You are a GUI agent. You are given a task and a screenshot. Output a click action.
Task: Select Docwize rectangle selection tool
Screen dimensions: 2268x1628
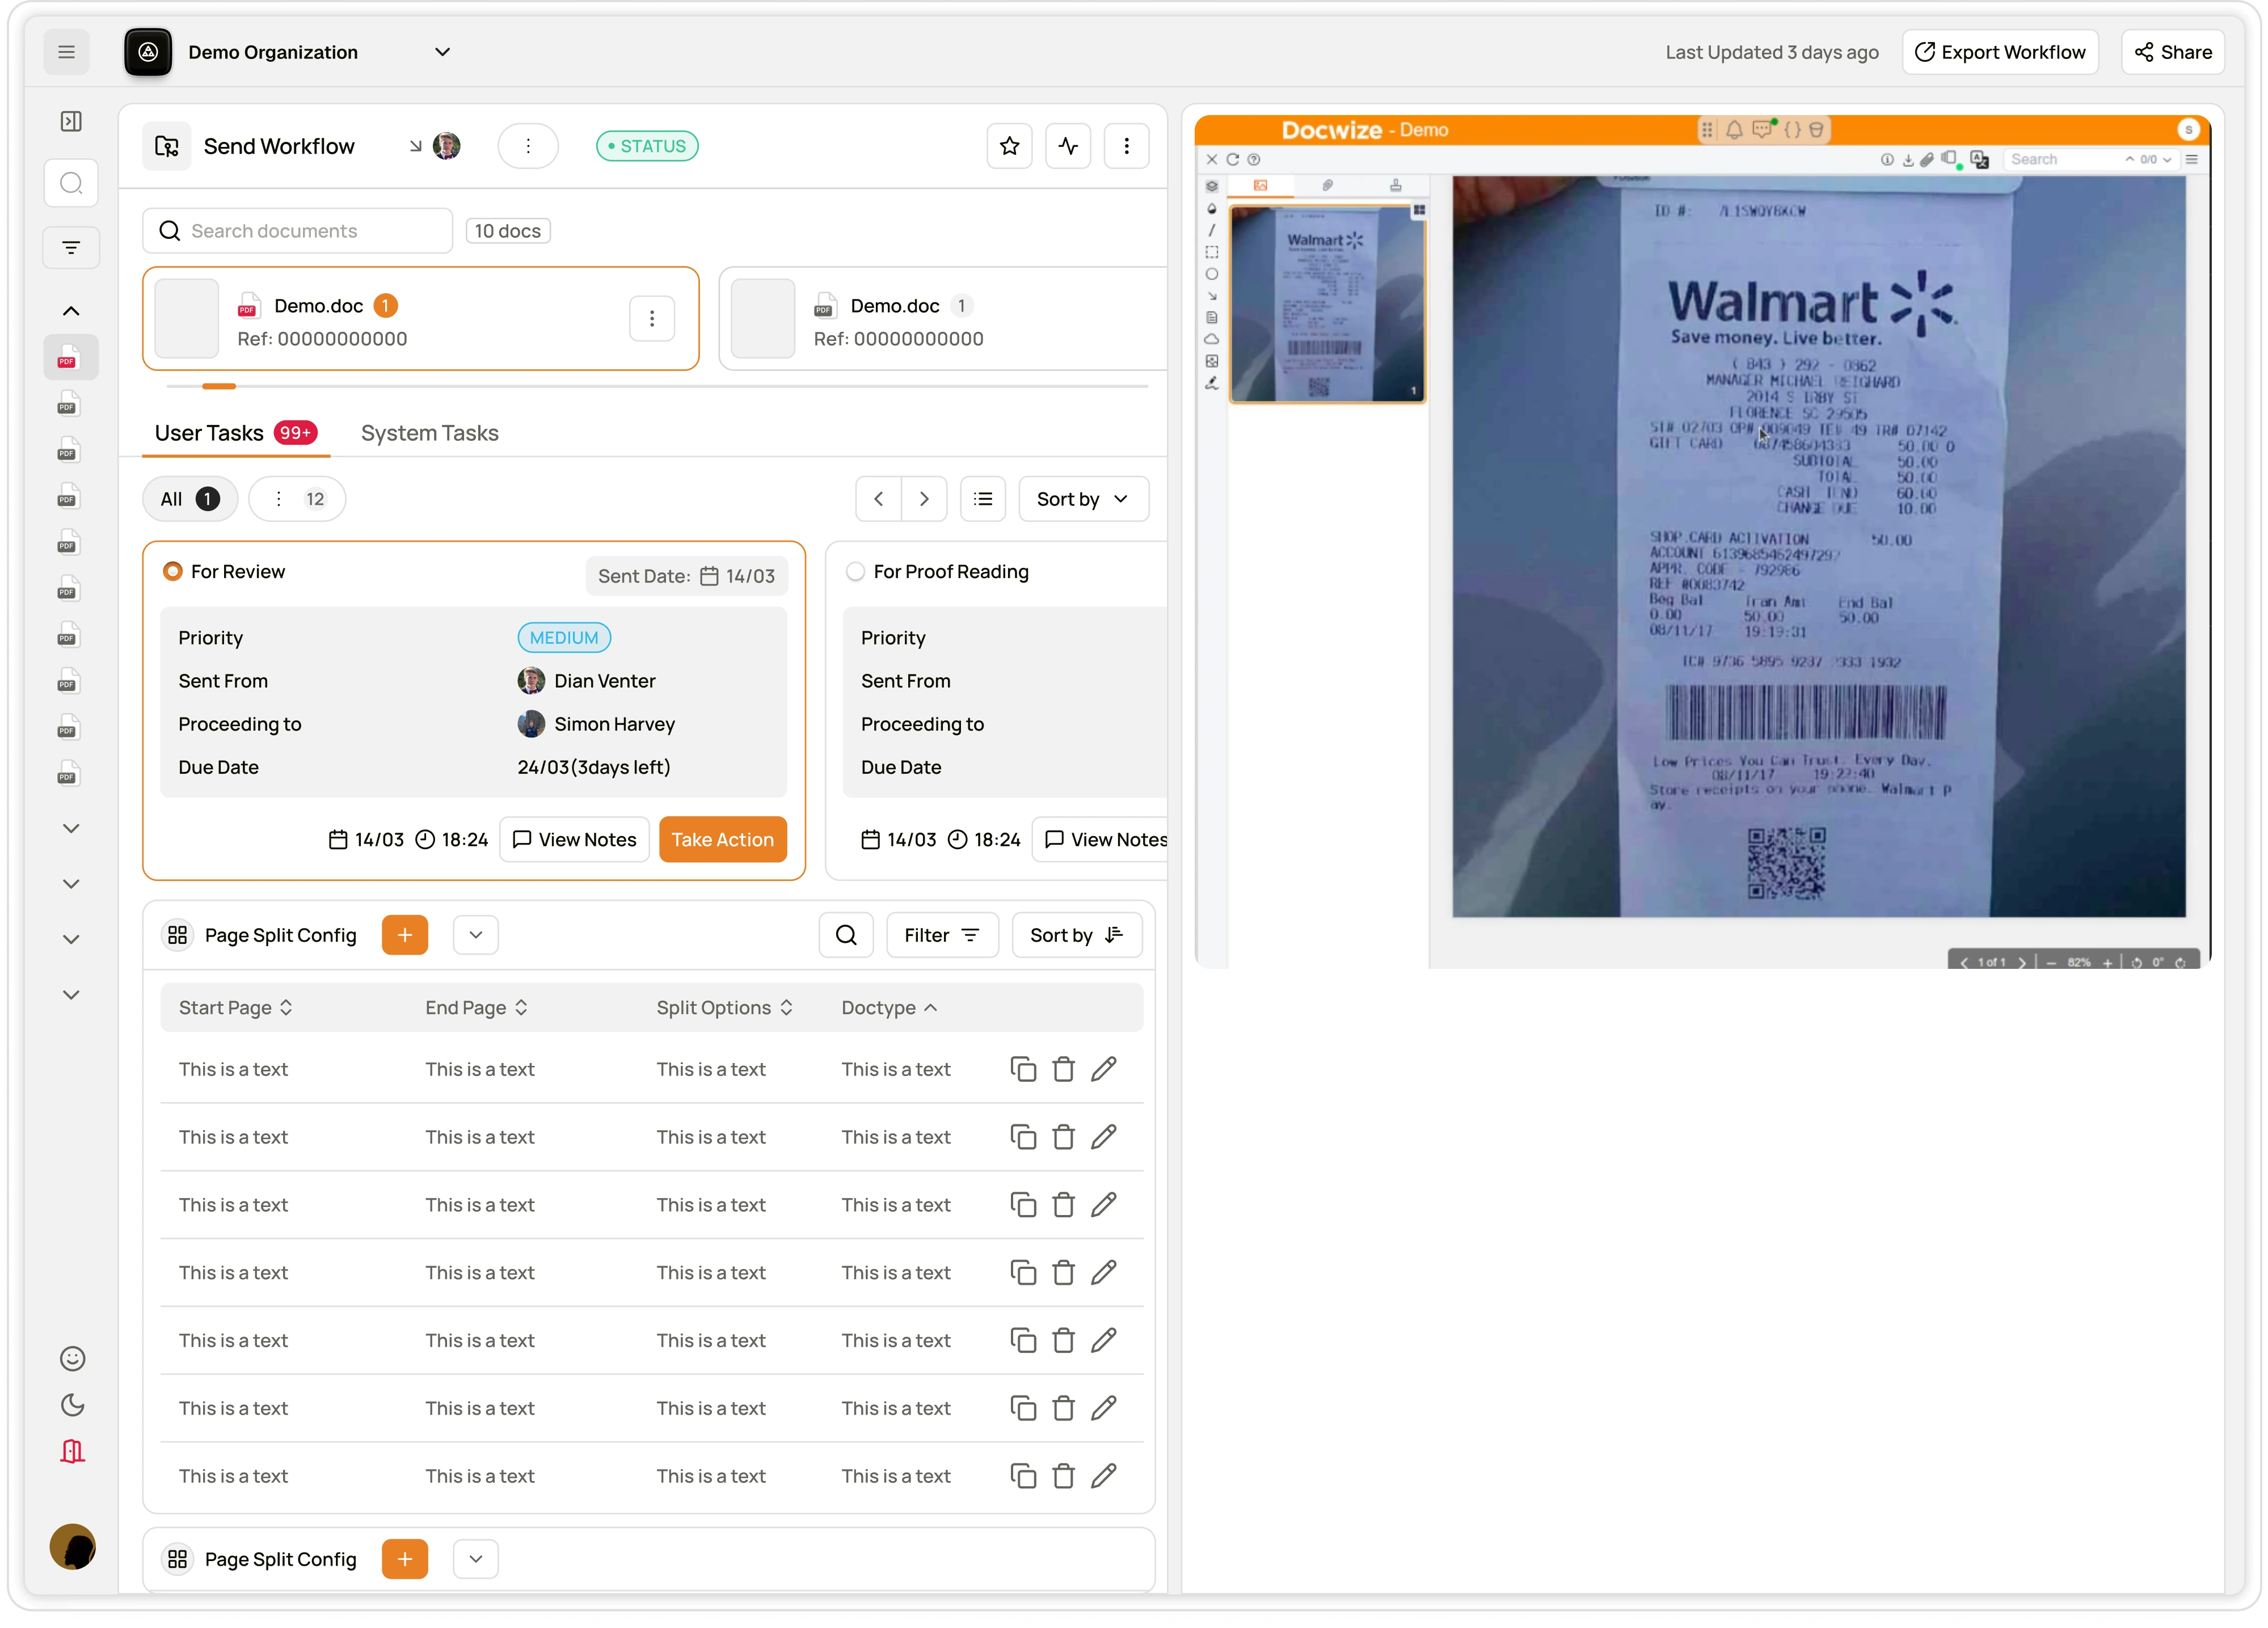point(1211,252)
